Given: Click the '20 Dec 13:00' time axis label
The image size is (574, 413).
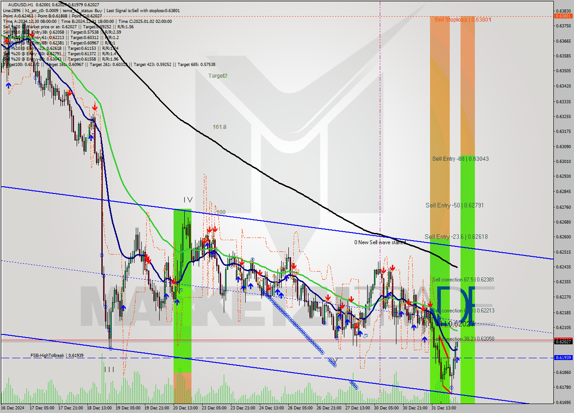Looking at the screenshot, I should pos(185,408).
